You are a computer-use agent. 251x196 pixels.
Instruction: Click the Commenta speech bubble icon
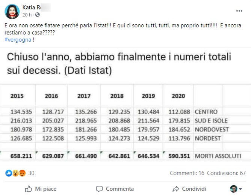[x=100, y=189]
